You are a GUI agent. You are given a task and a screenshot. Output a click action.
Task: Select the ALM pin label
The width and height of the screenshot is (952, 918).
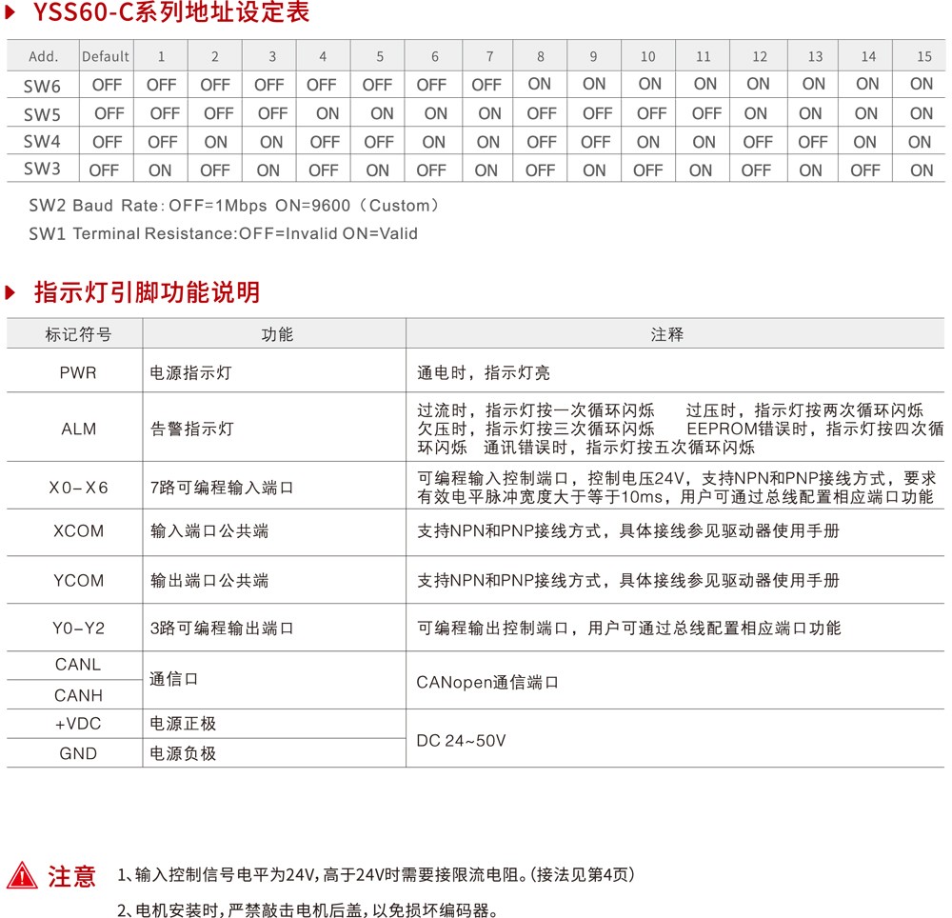click(x=78, y=429)
